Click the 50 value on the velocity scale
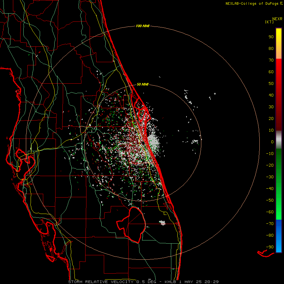Screen dimensions: 284x284 [271, 84]
